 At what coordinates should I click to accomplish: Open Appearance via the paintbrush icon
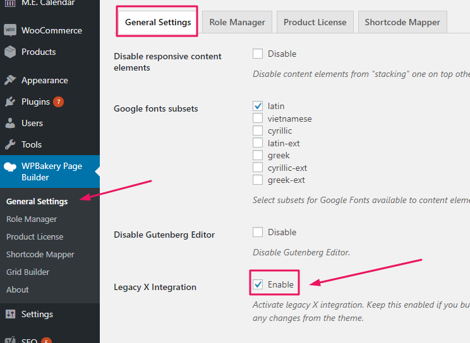pyautogui.click(x=10, y=80)
